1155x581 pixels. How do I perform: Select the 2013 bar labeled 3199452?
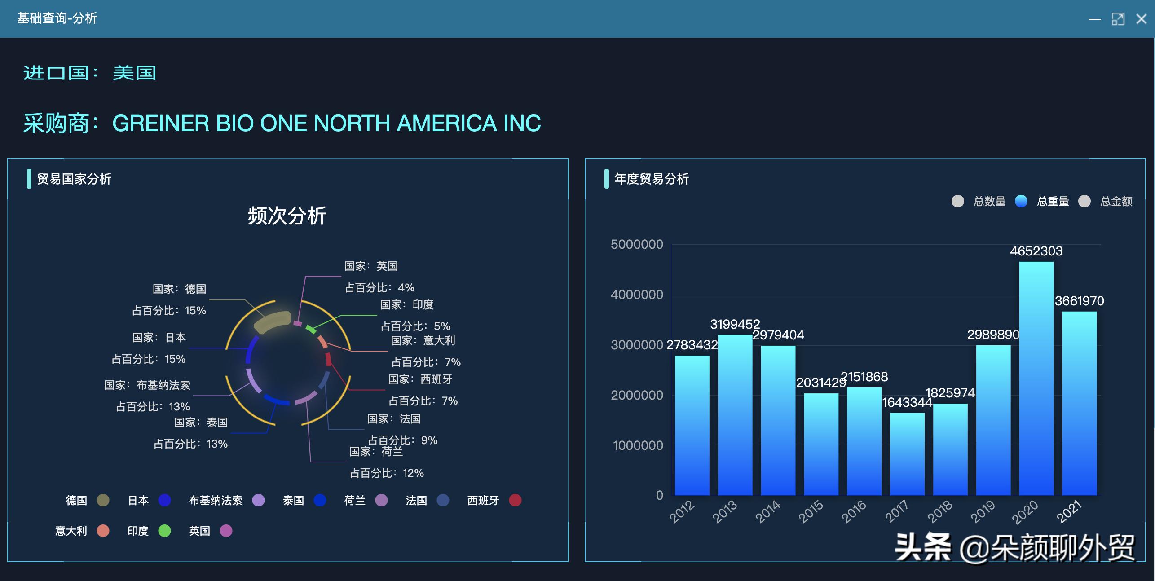735,415
